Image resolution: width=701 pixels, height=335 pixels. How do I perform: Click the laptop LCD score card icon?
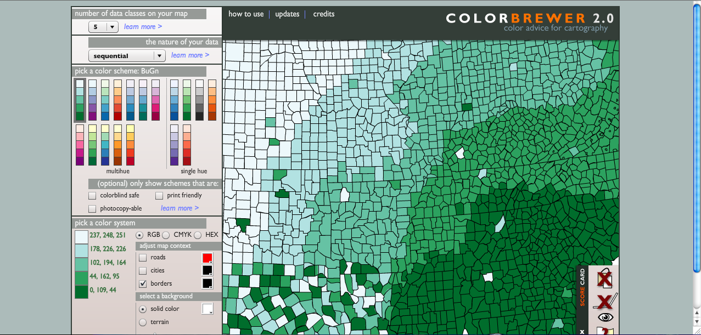click(604, 300)
